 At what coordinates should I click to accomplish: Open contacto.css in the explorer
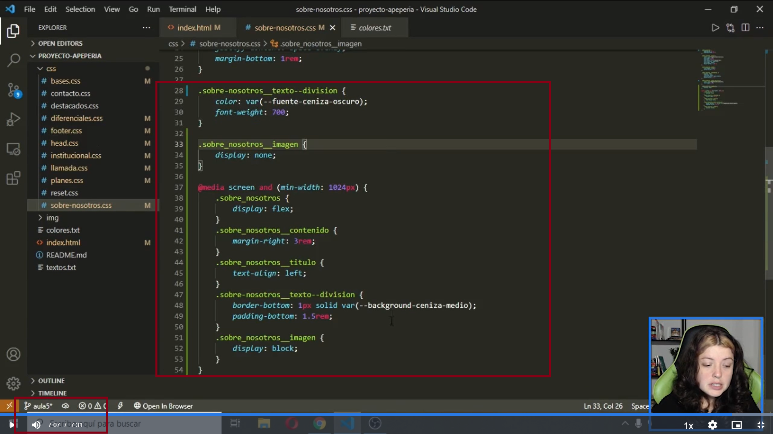pos(70,94)
